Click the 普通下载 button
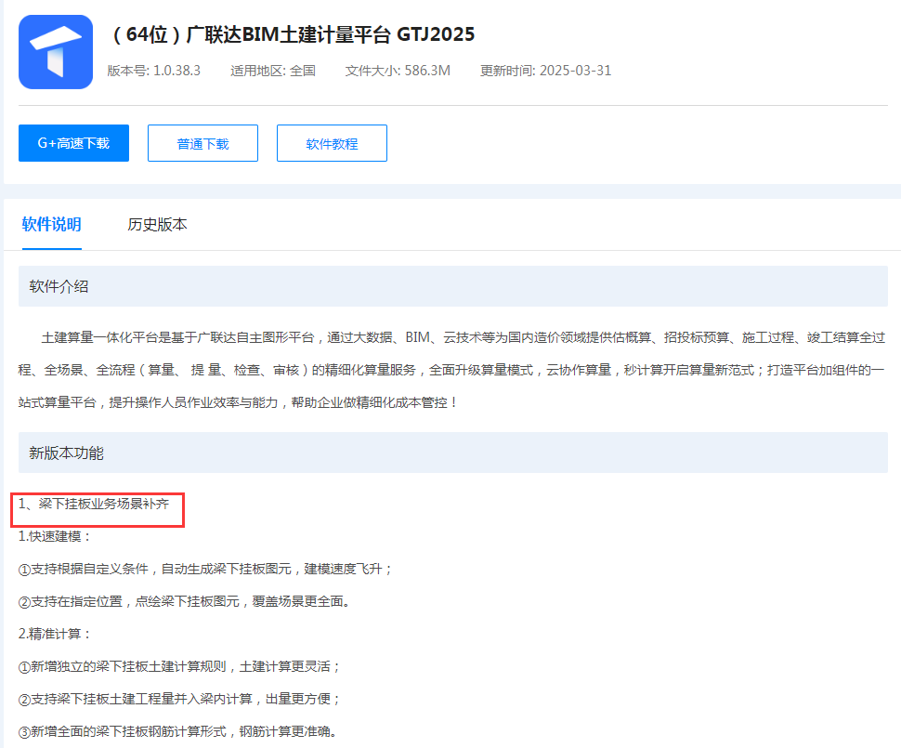 click(202, 143)
